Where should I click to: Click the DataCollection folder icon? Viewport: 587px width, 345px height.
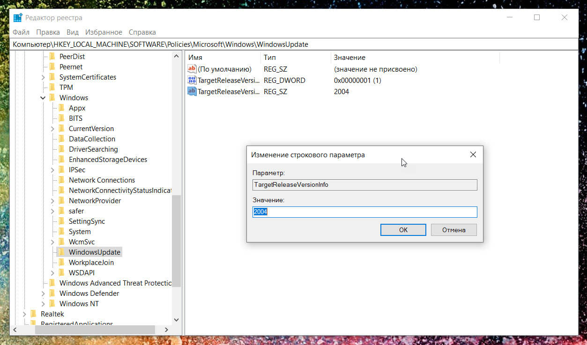61,139
